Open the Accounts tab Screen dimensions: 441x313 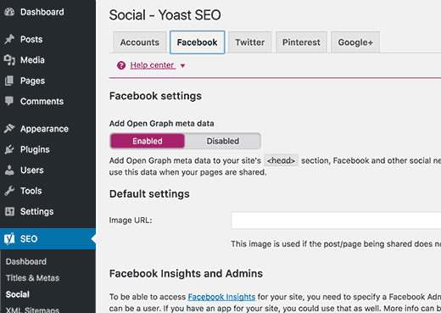[140, 42]
